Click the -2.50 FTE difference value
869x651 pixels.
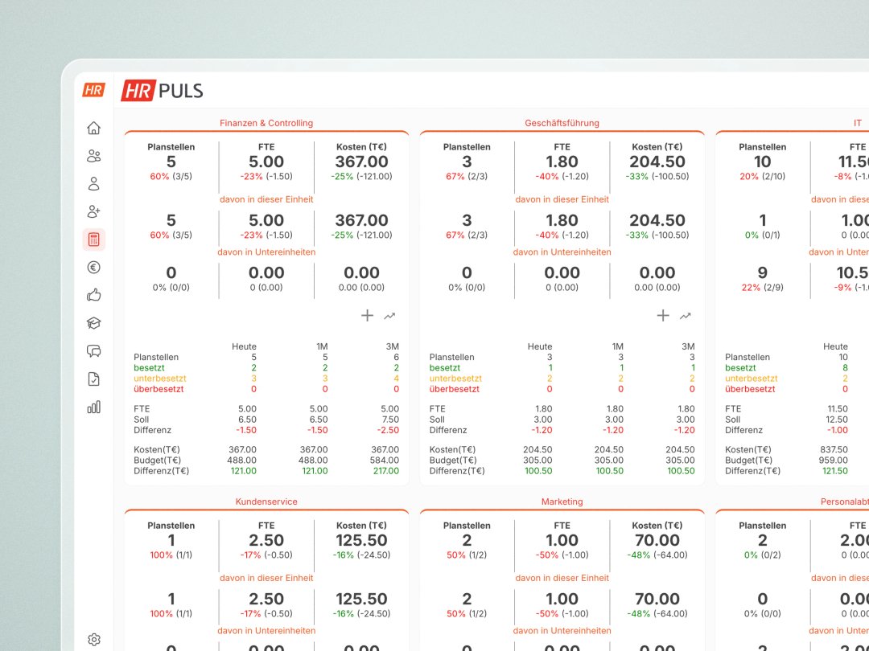coord(389,429)
